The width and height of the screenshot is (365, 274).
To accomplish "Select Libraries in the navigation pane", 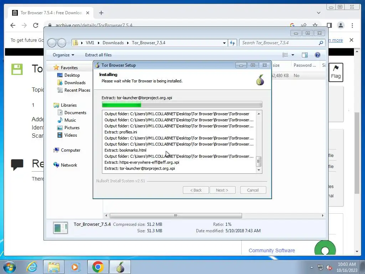I will pyautogui.click(x=69, y=105).
